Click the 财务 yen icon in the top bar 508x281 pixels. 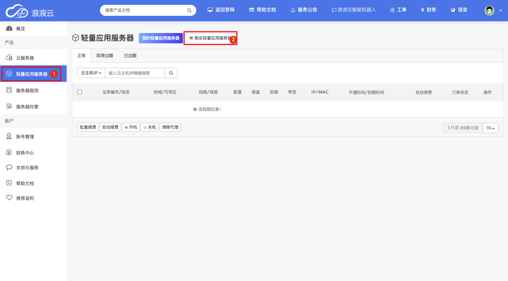tap(422, 10)
